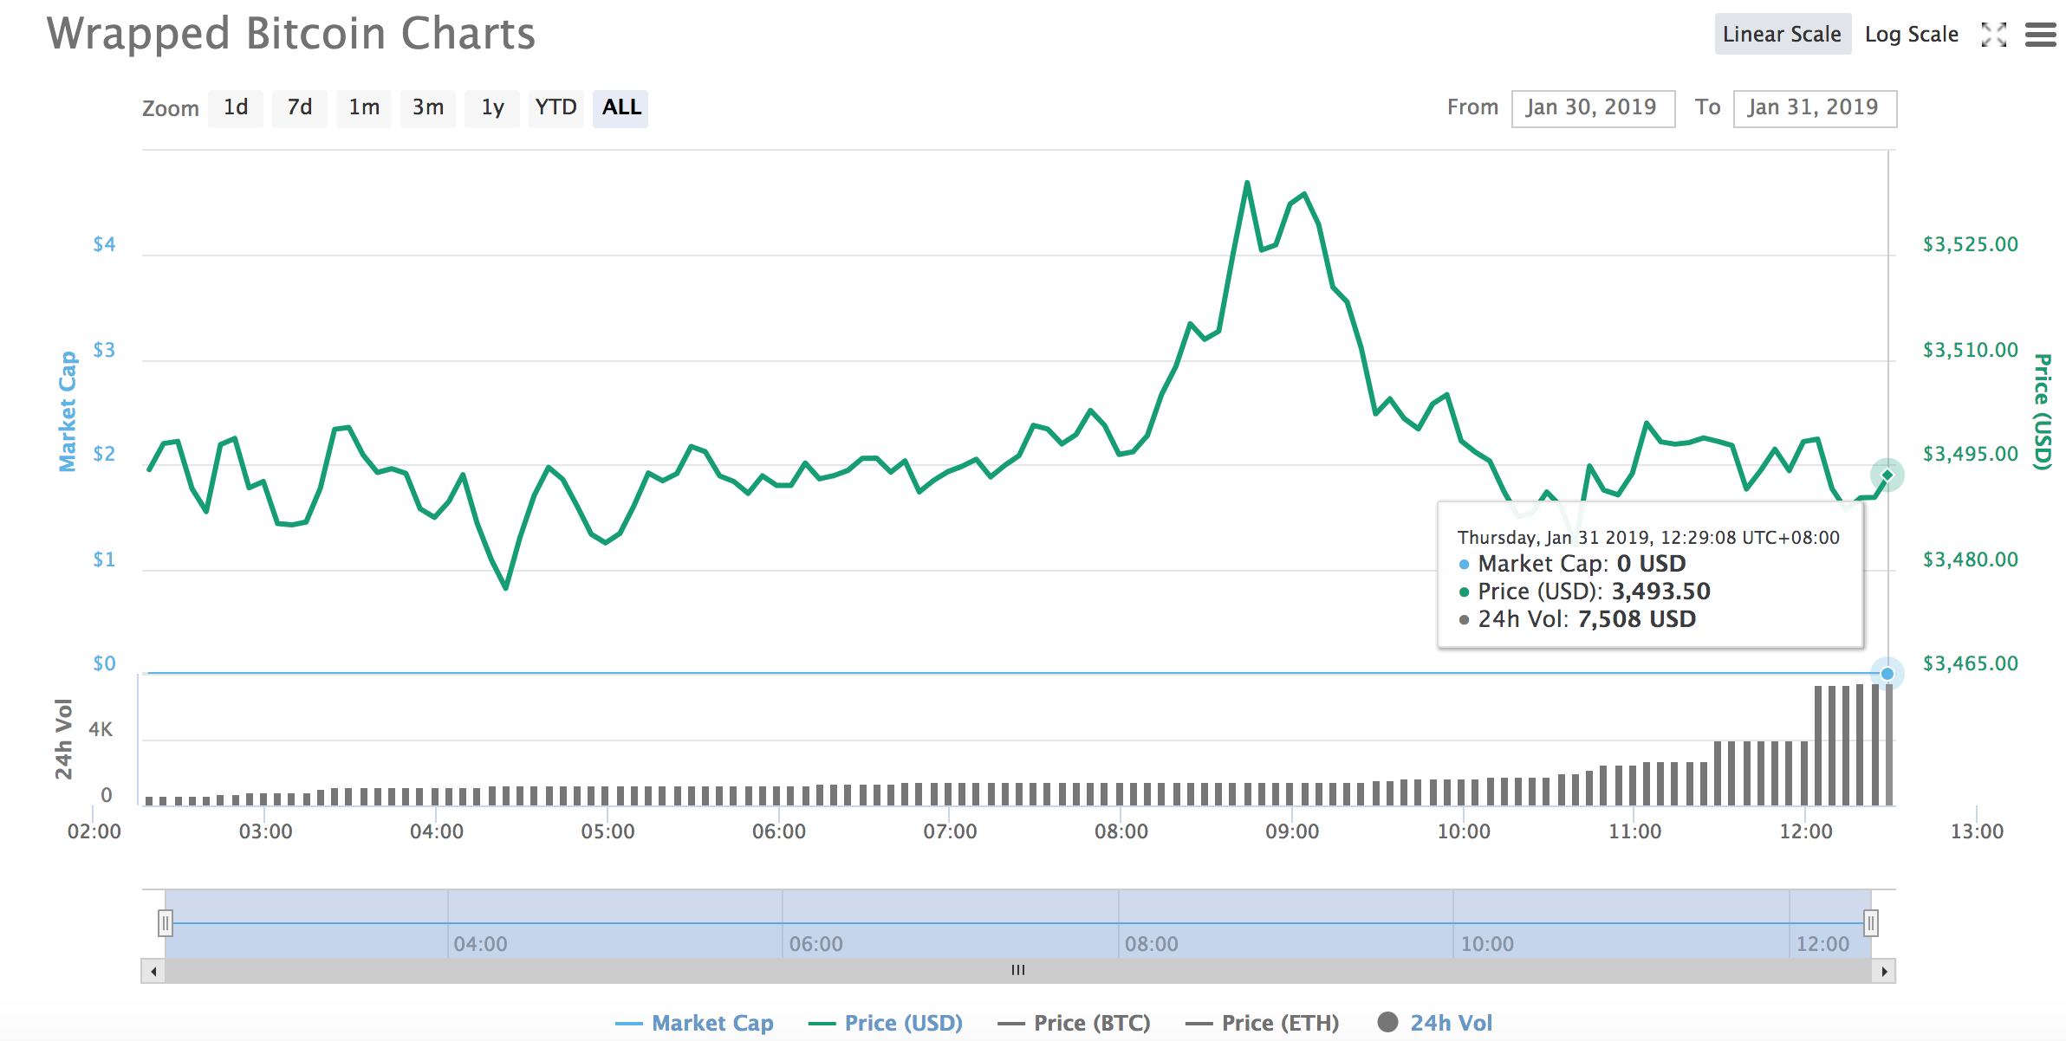Click the right navigator range handle
This screenshot has width=2066, height=1041.
point(1871,923)
